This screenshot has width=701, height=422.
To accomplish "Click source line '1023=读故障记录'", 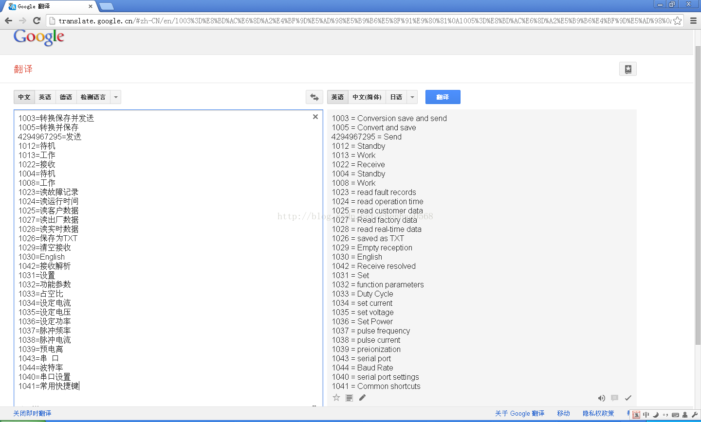I will point(48,192).
